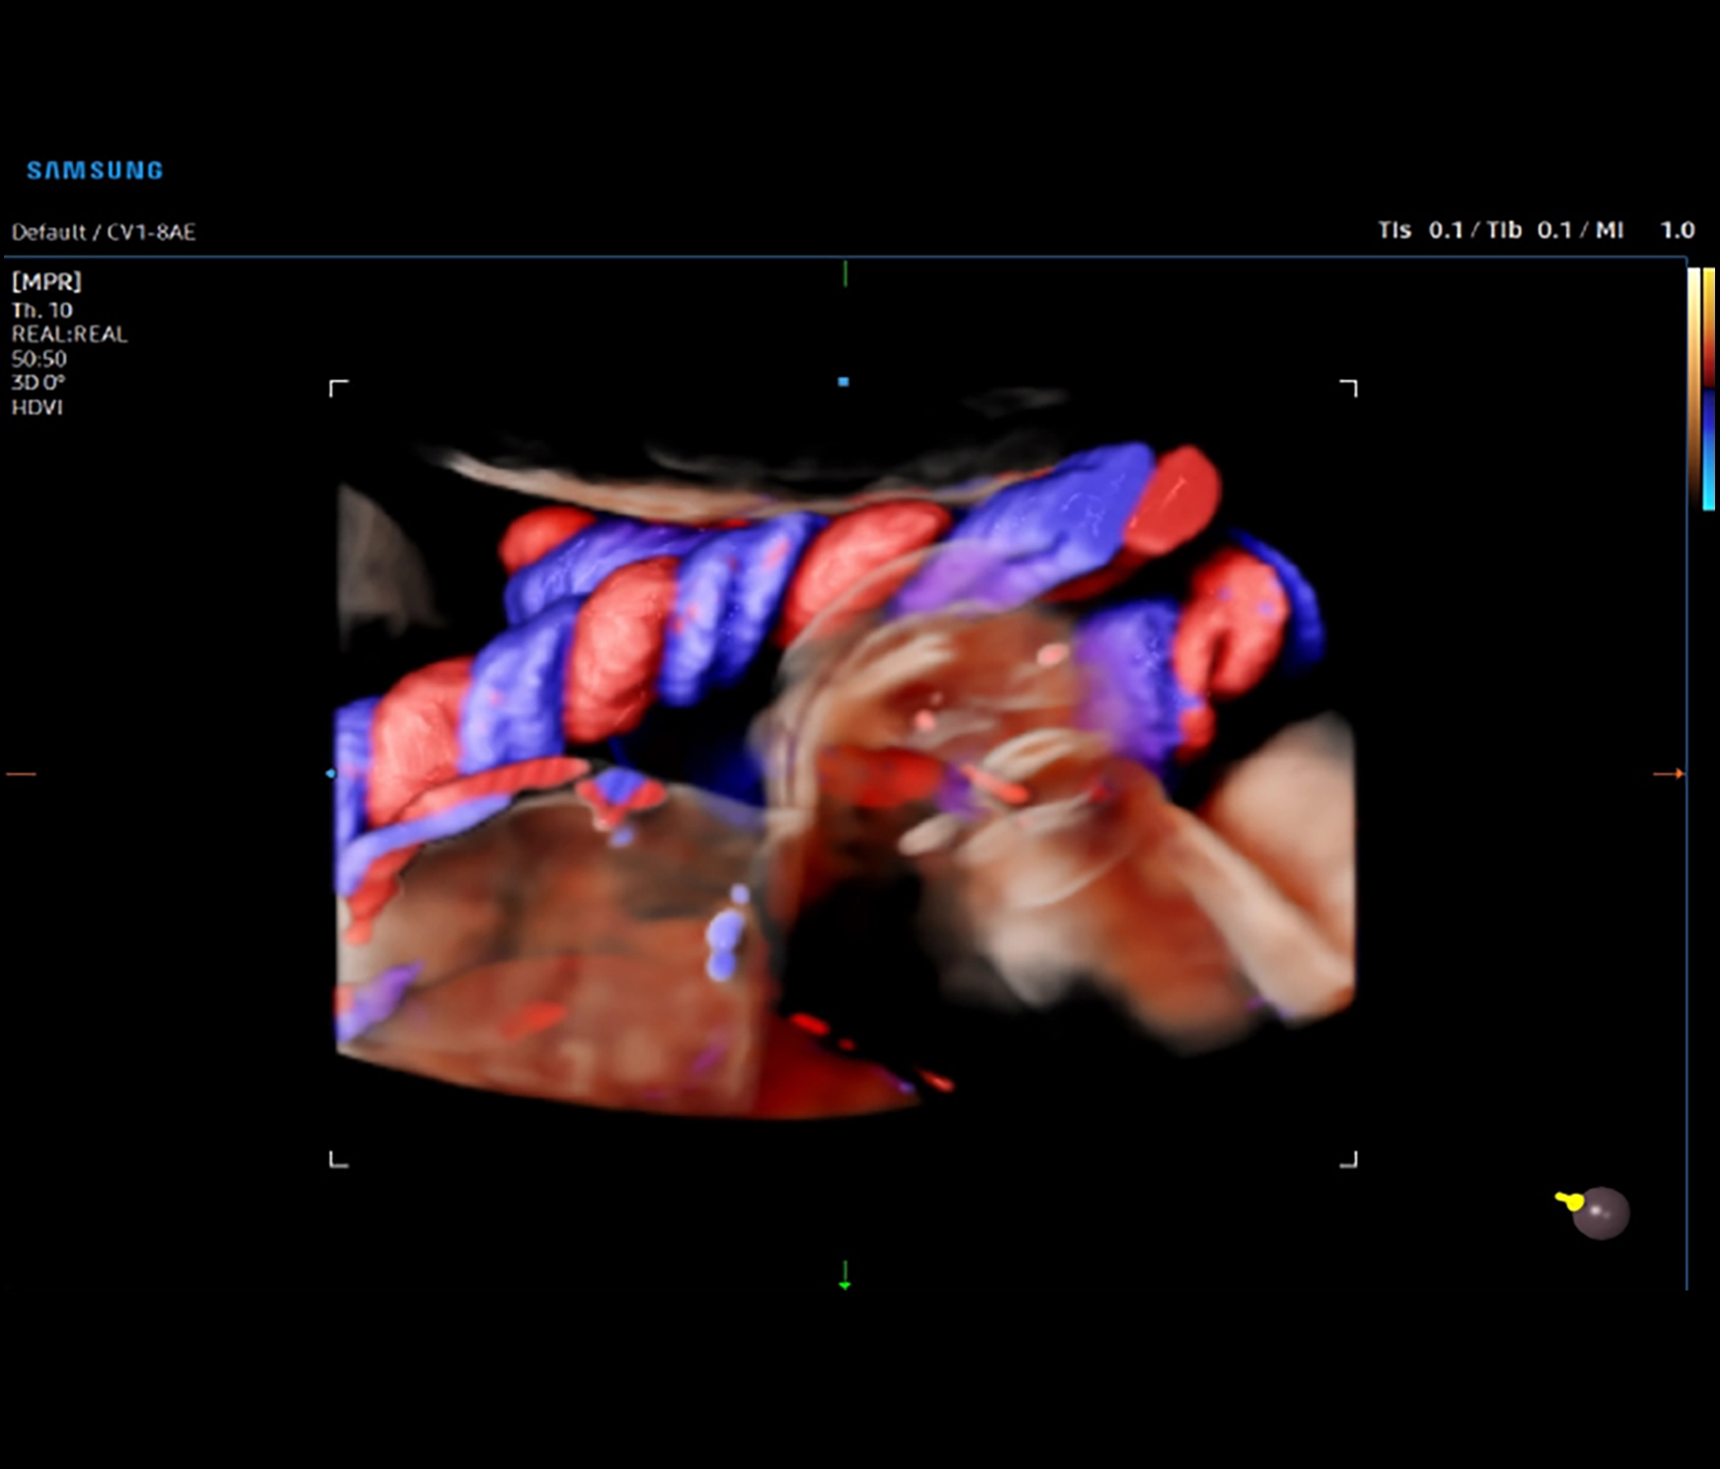Click the green arrow below the volume box
Viewport: 1720px width, 1469px height.
(x=844, y=1276)
